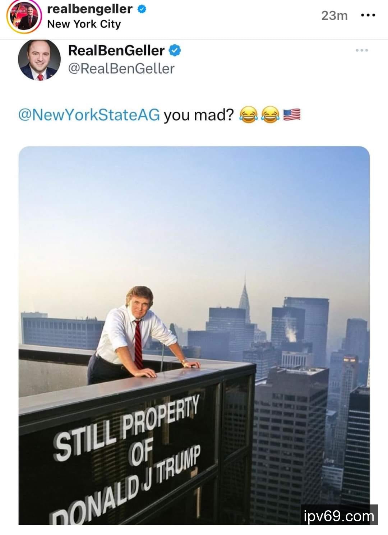Viewport: 388px width, 535px height.
Task: Open the post's black three-dot options menu
Action: 368,15
